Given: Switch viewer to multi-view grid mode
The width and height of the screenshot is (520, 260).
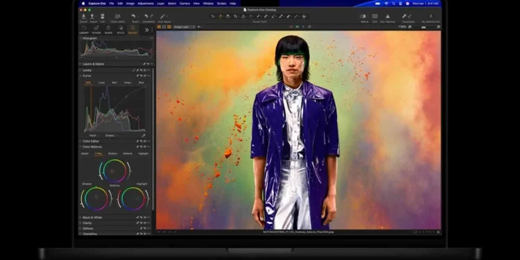Looking at the screenshot, I should tap(159, 27).
